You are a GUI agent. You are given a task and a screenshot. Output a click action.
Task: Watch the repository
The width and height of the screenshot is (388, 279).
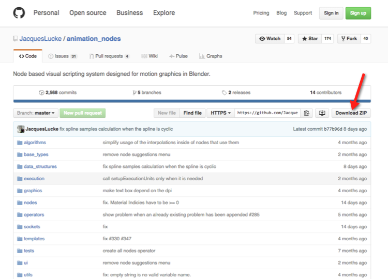(x=270, y=39)
